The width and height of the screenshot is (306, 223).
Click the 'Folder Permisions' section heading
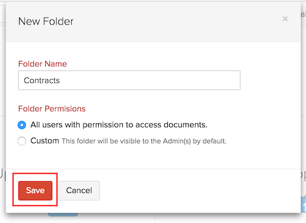52,109
